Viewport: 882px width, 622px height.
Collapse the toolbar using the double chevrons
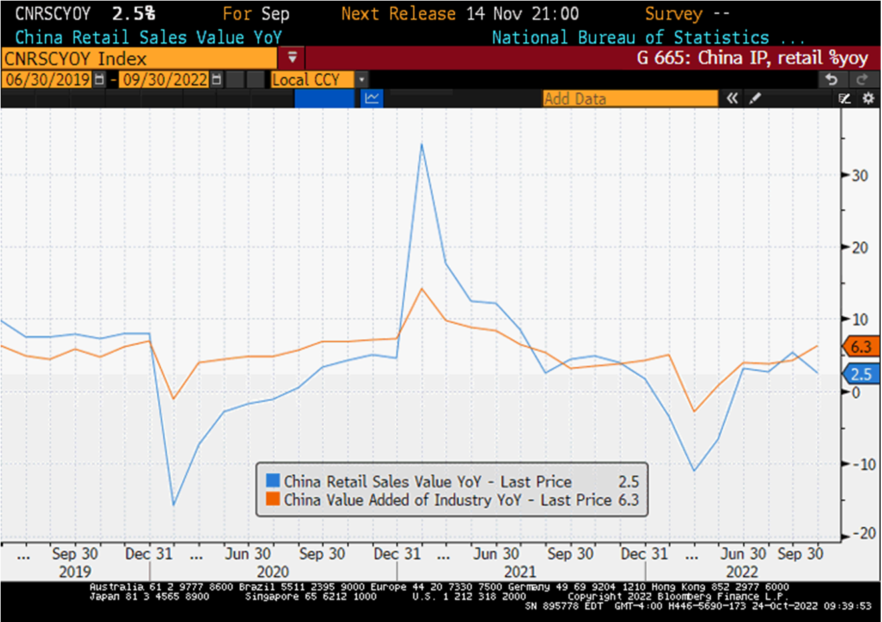tap(732, 98)
